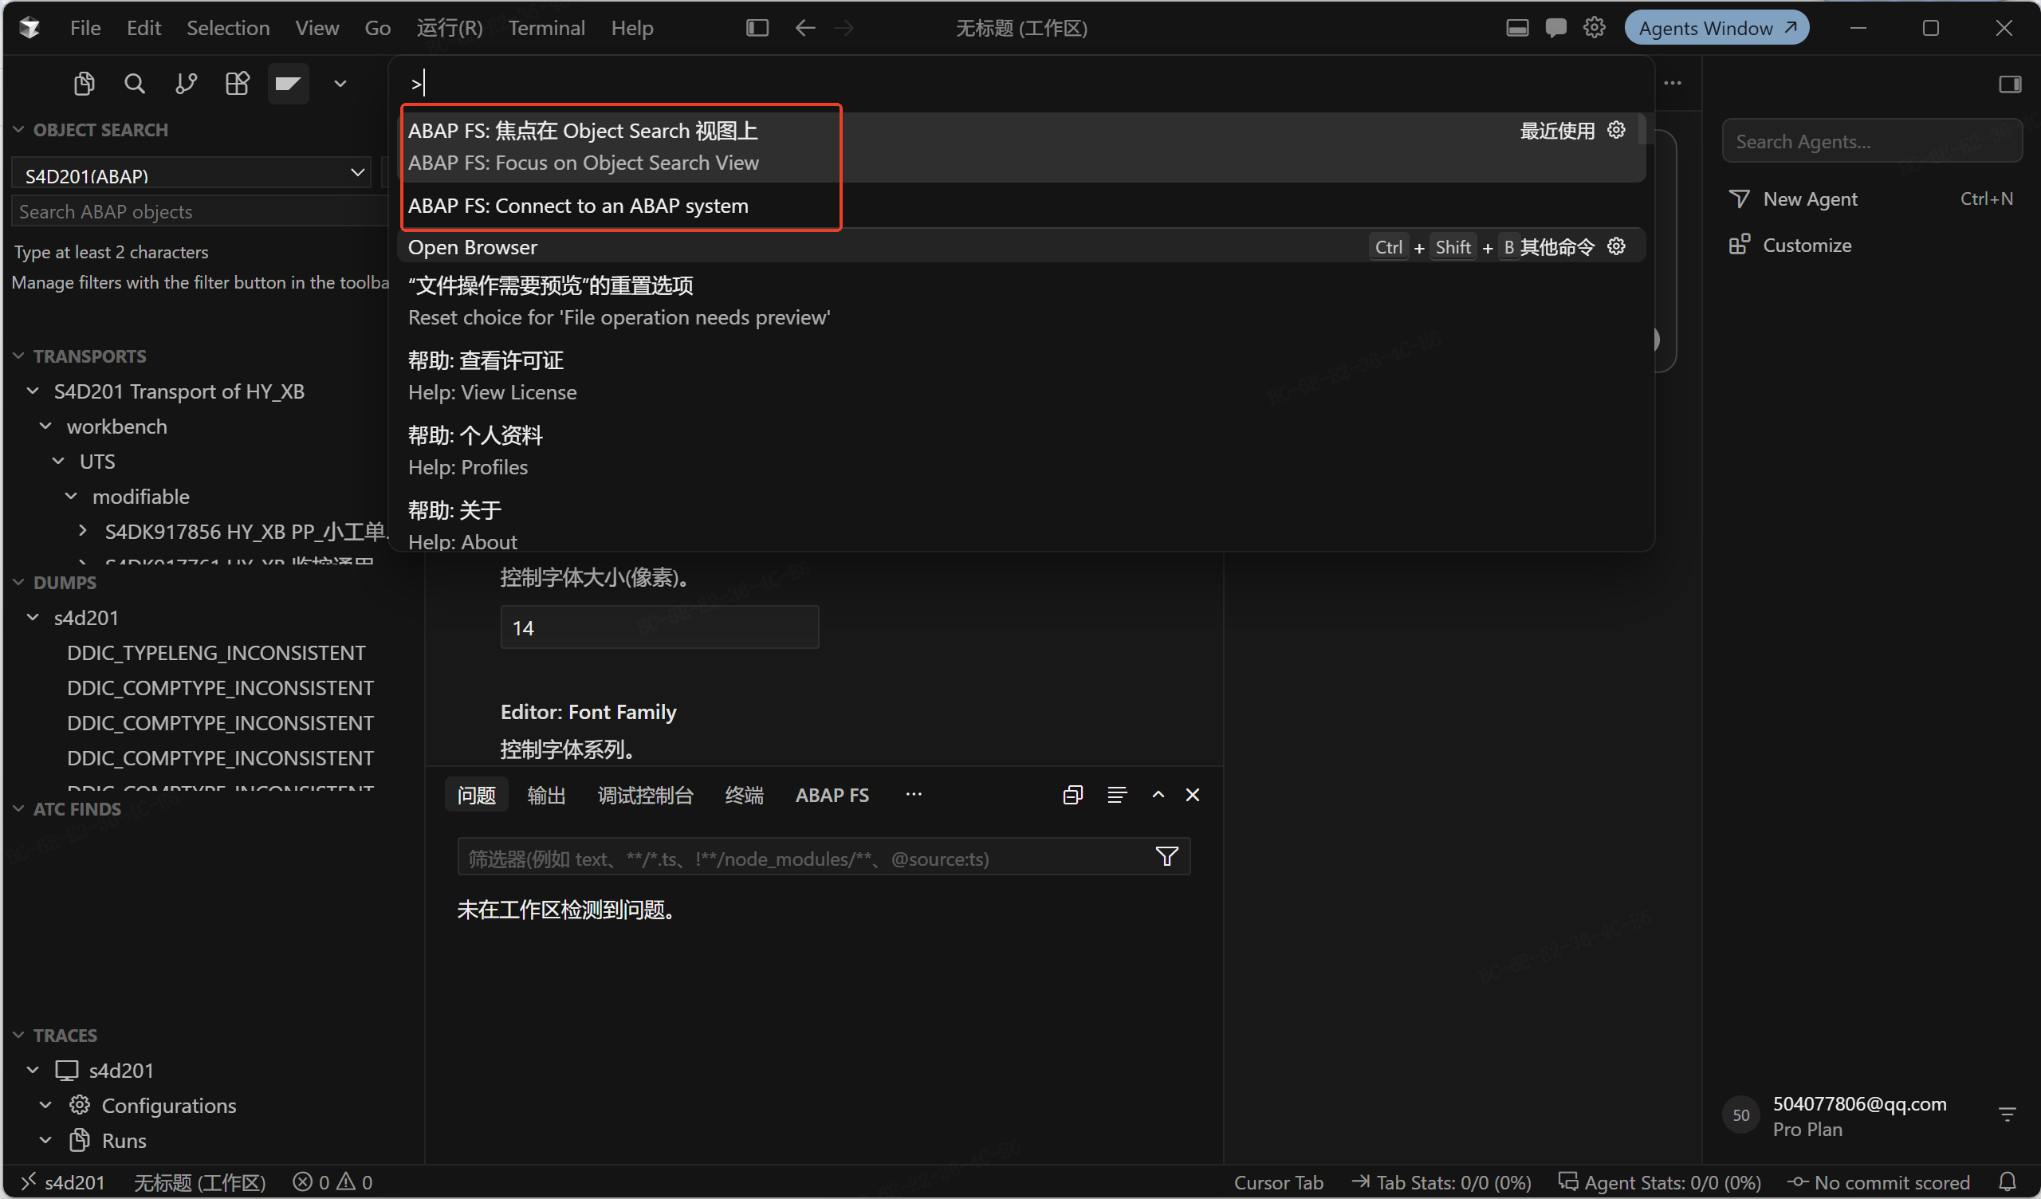Open the Extensions blocks icon
The image size is (2041, 1199).
pos(238,84)
